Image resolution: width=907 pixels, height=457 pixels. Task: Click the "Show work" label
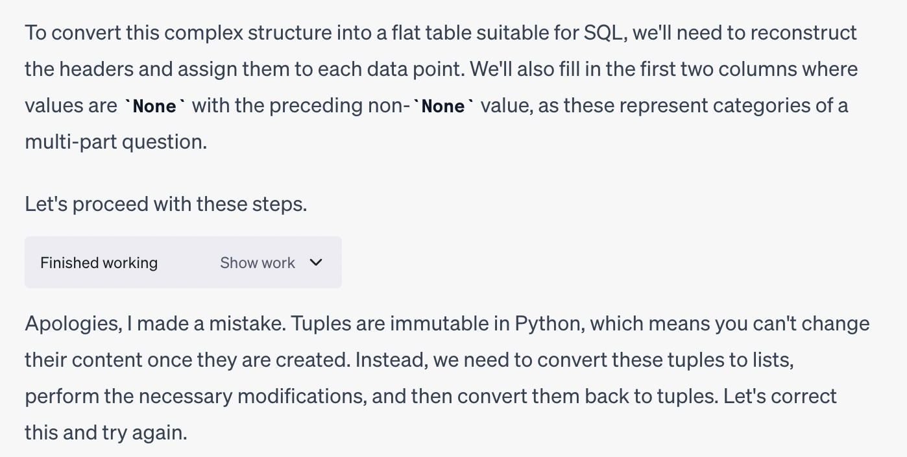pos(257,263)
